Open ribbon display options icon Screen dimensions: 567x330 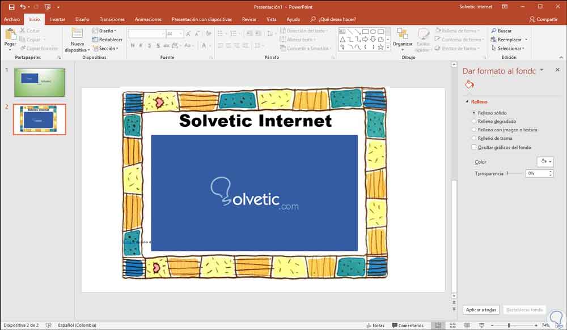point(505,6)
